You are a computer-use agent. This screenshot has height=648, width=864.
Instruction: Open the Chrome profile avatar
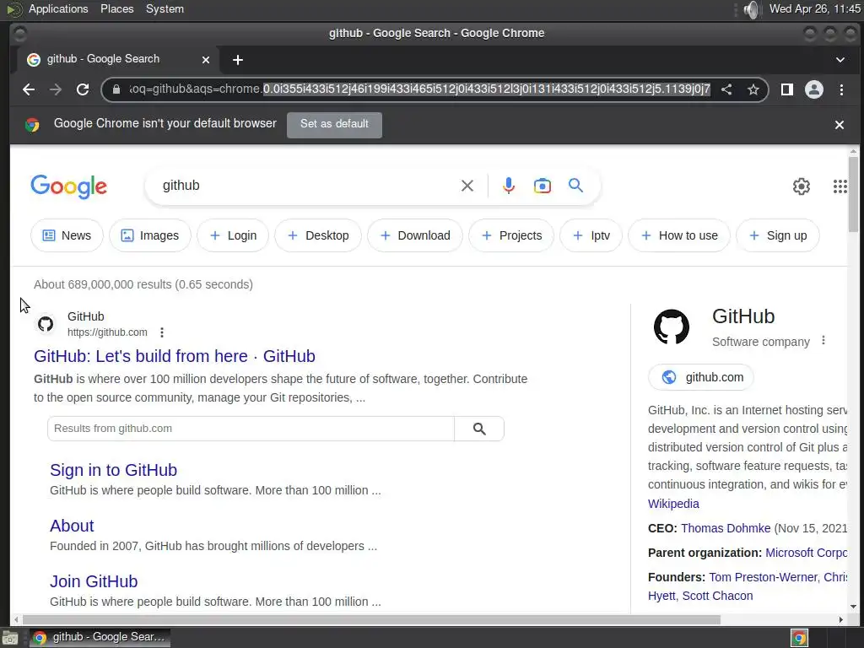click(x=814, y=89)
